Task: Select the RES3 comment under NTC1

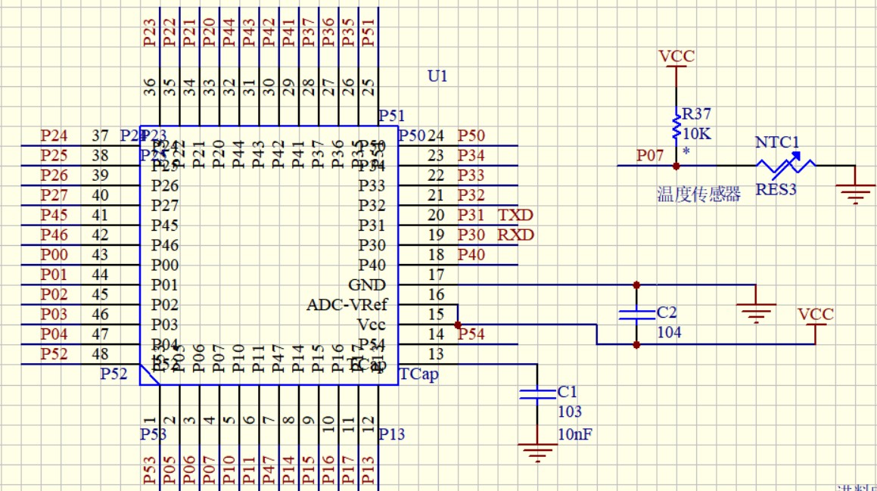Action: (x=776, y=190)
